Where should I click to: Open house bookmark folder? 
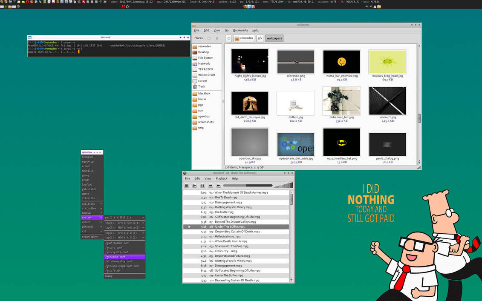pos(207,99)
